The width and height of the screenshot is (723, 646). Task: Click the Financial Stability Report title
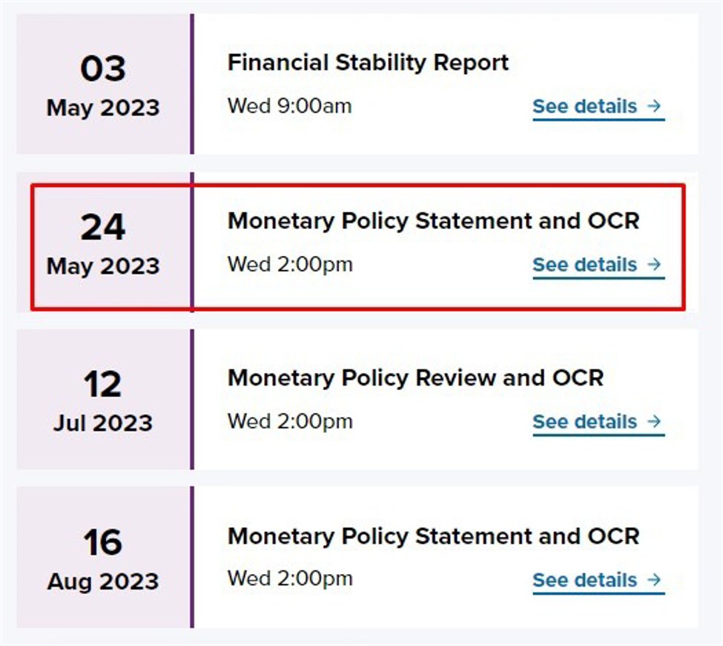point(368,62)
